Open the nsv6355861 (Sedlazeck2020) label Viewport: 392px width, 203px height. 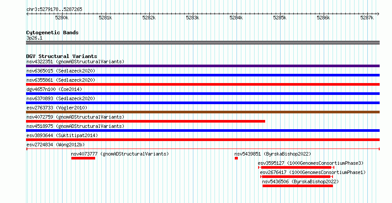point(61,80)
